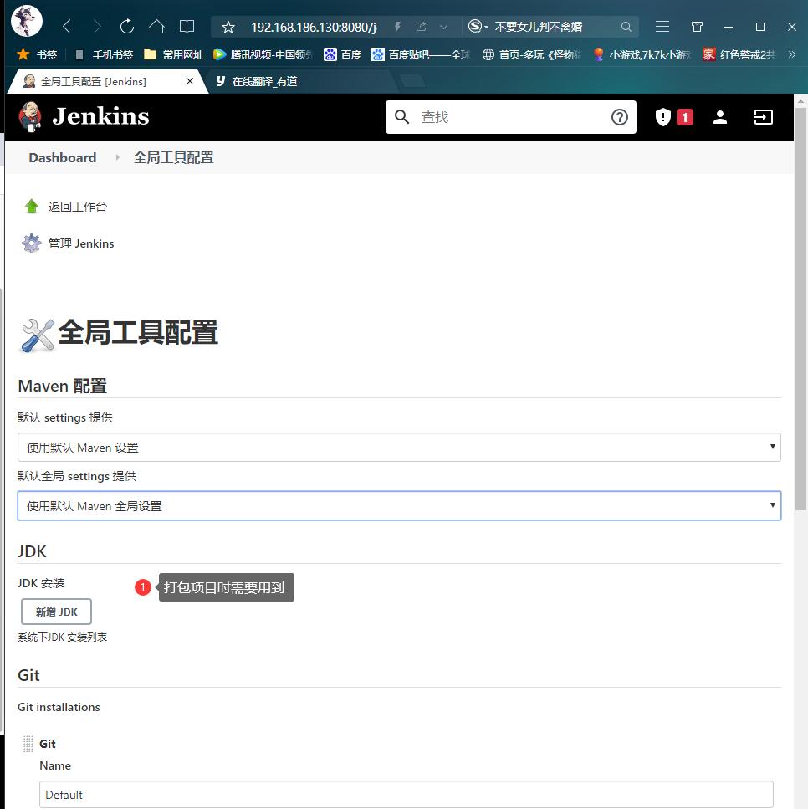
Task: Expand the Dashboard breadcrumb arrow
Action: coord(117,156)
